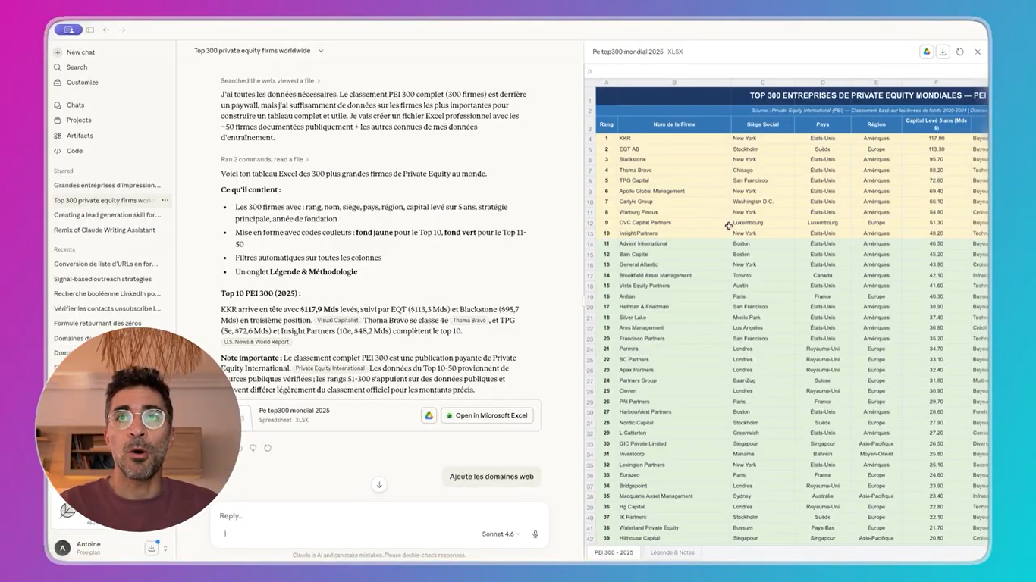This screenshot has width=1036, height=582.
Task: Select the 'Brookfield Asset Management' cell
Action: pyautogui.click(x=674, y=276)
